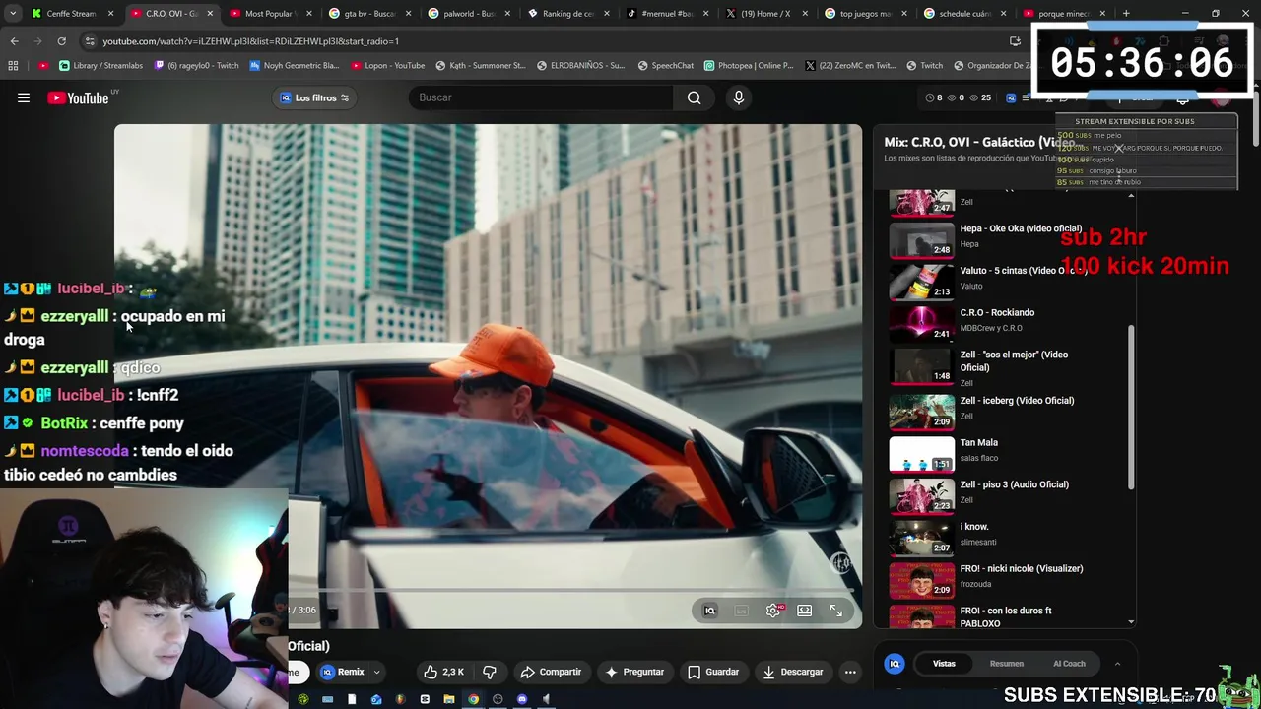Screen dimensions: 1261x709
Task: Switch to the gta bv search tab
Action: [x=369, y=14]
